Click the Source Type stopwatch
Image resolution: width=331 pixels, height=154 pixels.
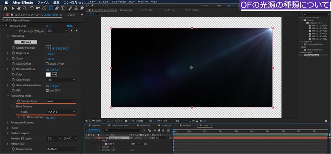(19, 101)
